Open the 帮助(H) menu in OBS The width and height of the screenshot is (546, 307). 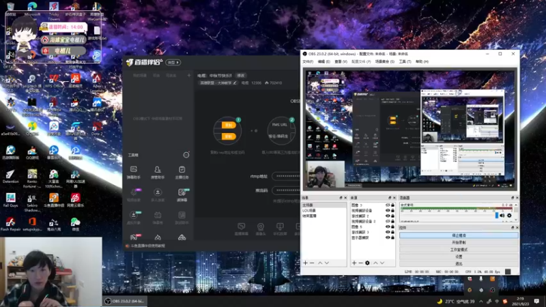click(x=422, y=61)
